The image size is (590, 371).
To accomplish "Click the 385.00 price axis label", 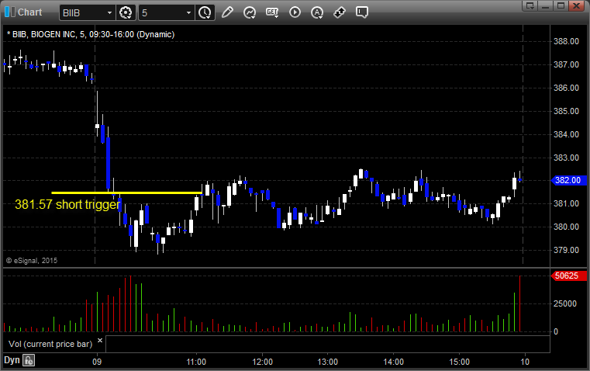I will tap(566, 111).
